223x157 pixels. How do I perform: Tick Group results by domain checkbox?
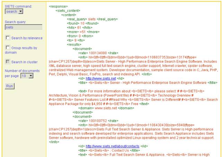coord(8,48)
